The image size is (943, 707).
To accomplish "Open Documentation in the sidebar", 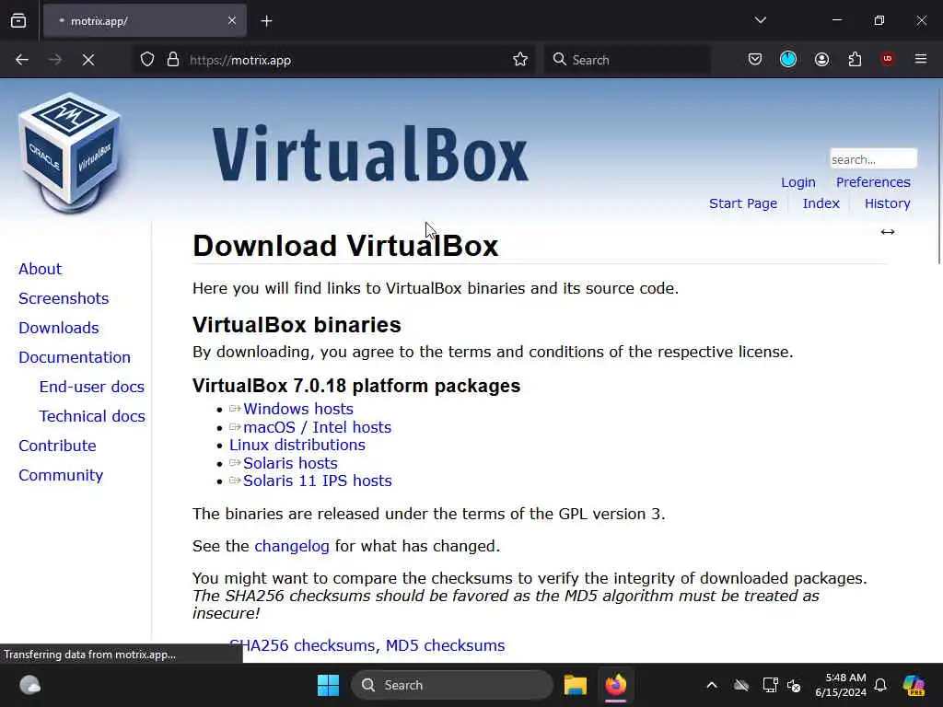I will coord(75,357).
